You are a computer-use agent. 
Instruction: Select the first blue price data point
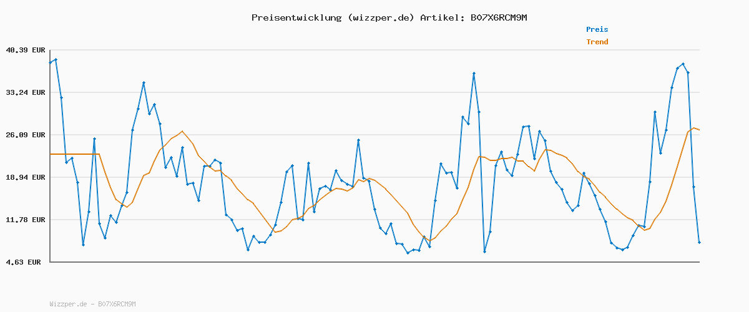[x=51, y=62]
